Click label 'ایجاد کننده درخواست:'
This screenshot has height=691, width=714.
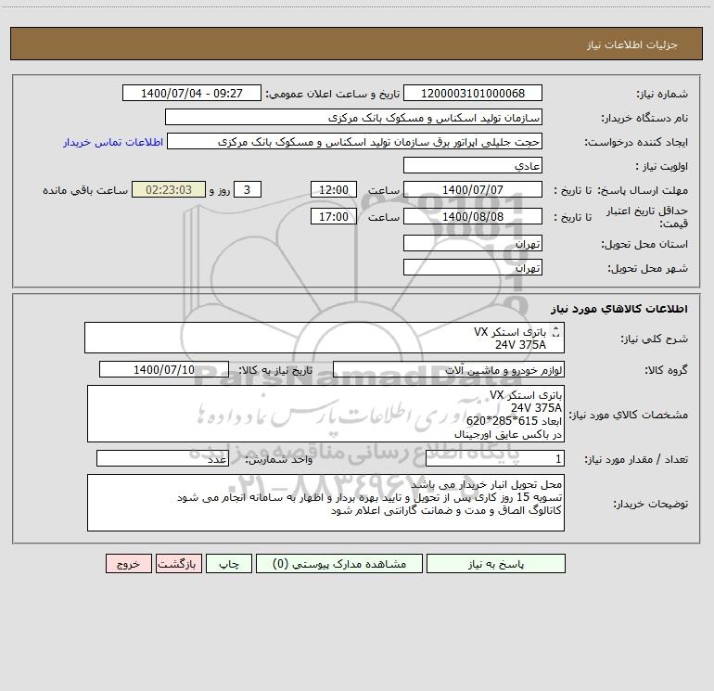[x=636, y=142]
